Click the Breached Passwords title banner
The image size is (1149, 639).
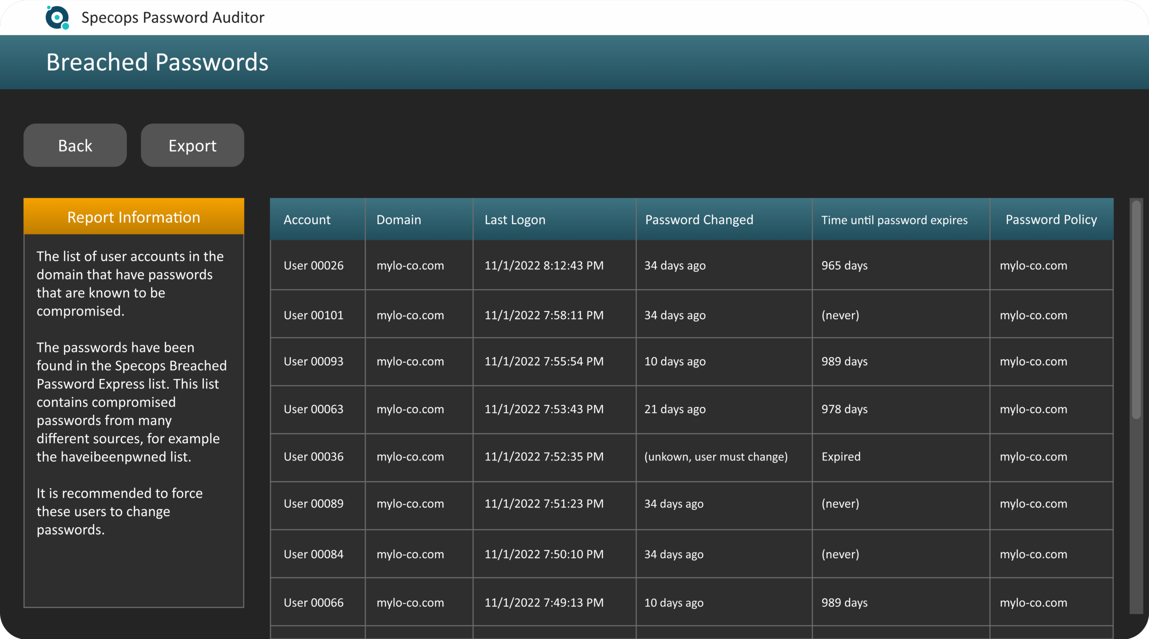[157, 62]
